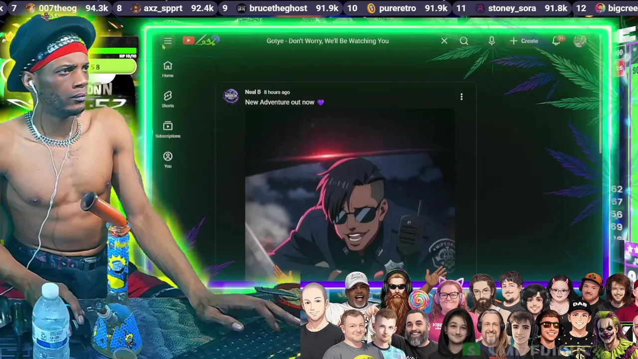Open Shorts in the sidebar
The image size is (638, 359).
(x=168, y=99)
